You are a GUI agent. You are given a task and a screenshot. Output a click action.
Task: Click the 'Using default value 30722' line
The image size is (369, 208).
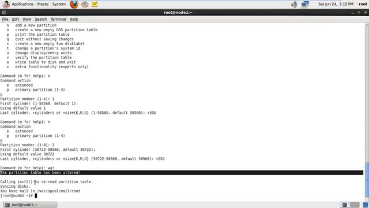(27, 154)
